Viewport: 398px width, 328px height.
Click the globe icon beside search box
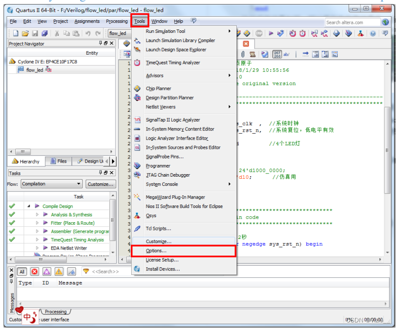click(385, 22)
